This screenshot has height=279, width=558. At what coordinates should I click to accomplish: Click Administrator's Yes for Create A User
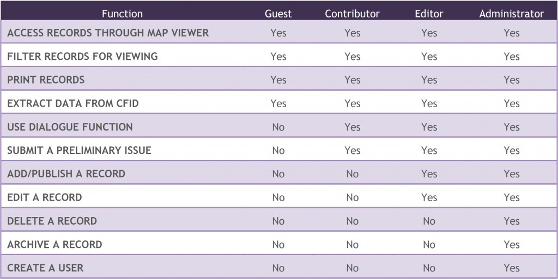point(511,268)
